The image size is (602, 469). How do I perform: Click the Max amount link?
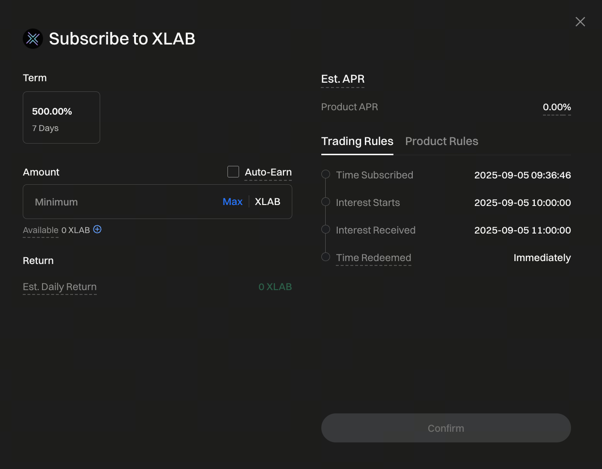[232, 202]
